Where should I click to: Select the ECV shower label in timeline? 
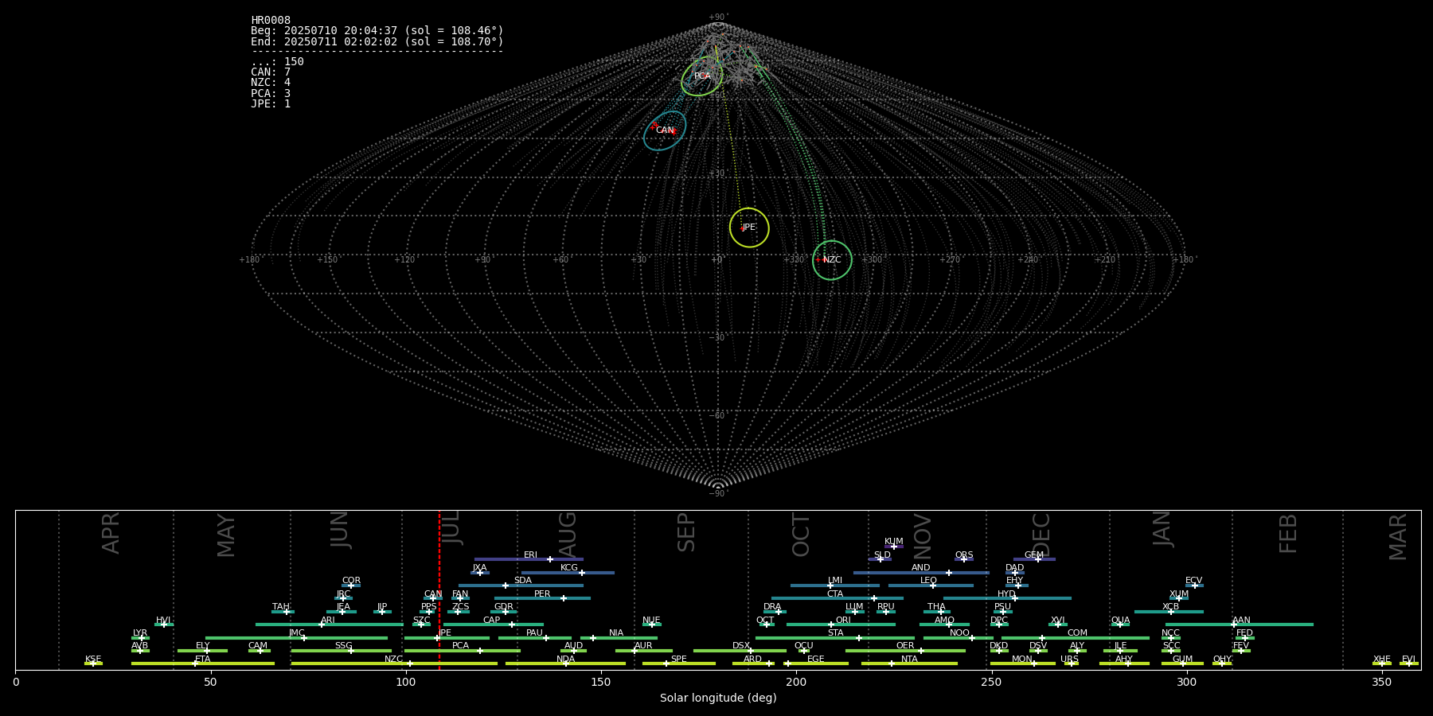[1193, 581]
